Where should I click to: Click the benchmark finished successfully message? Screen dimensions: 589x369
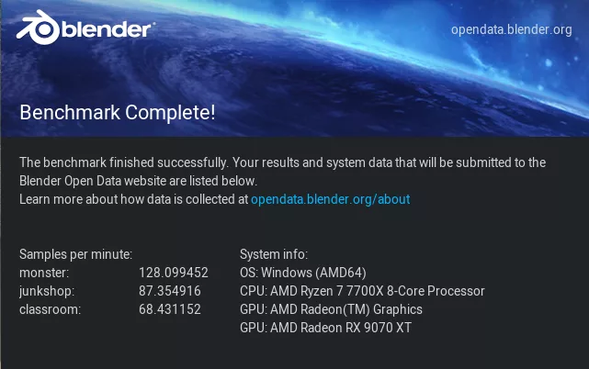[283, 162]
